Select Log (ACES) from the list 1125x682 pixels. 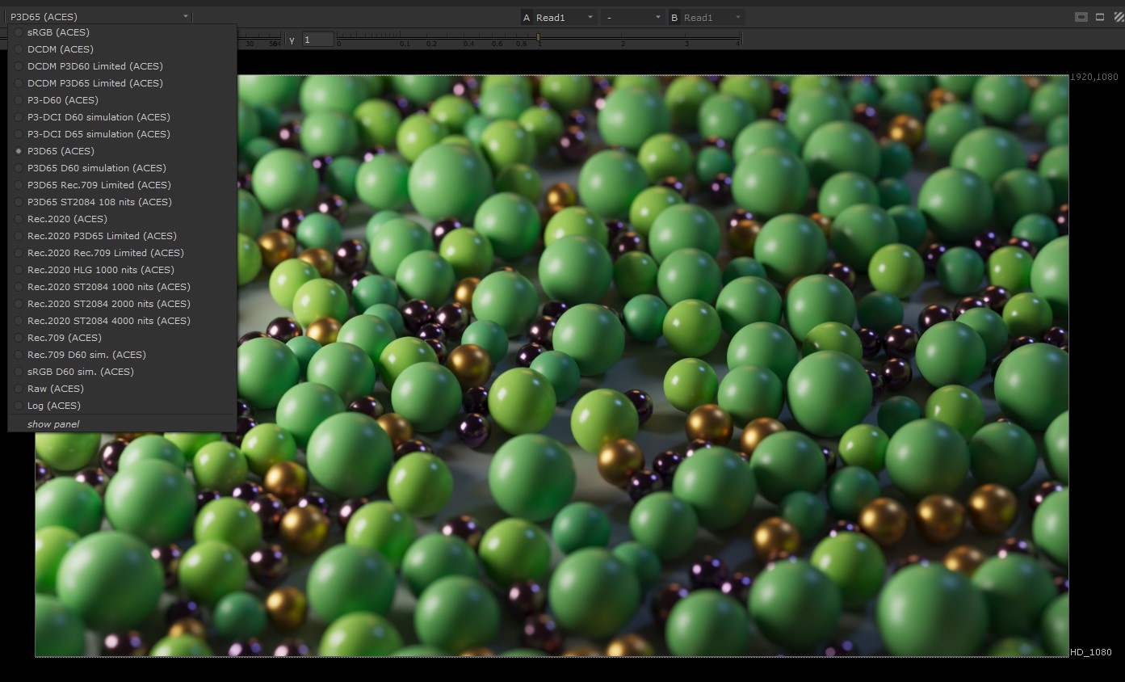(x=54, y=406)
